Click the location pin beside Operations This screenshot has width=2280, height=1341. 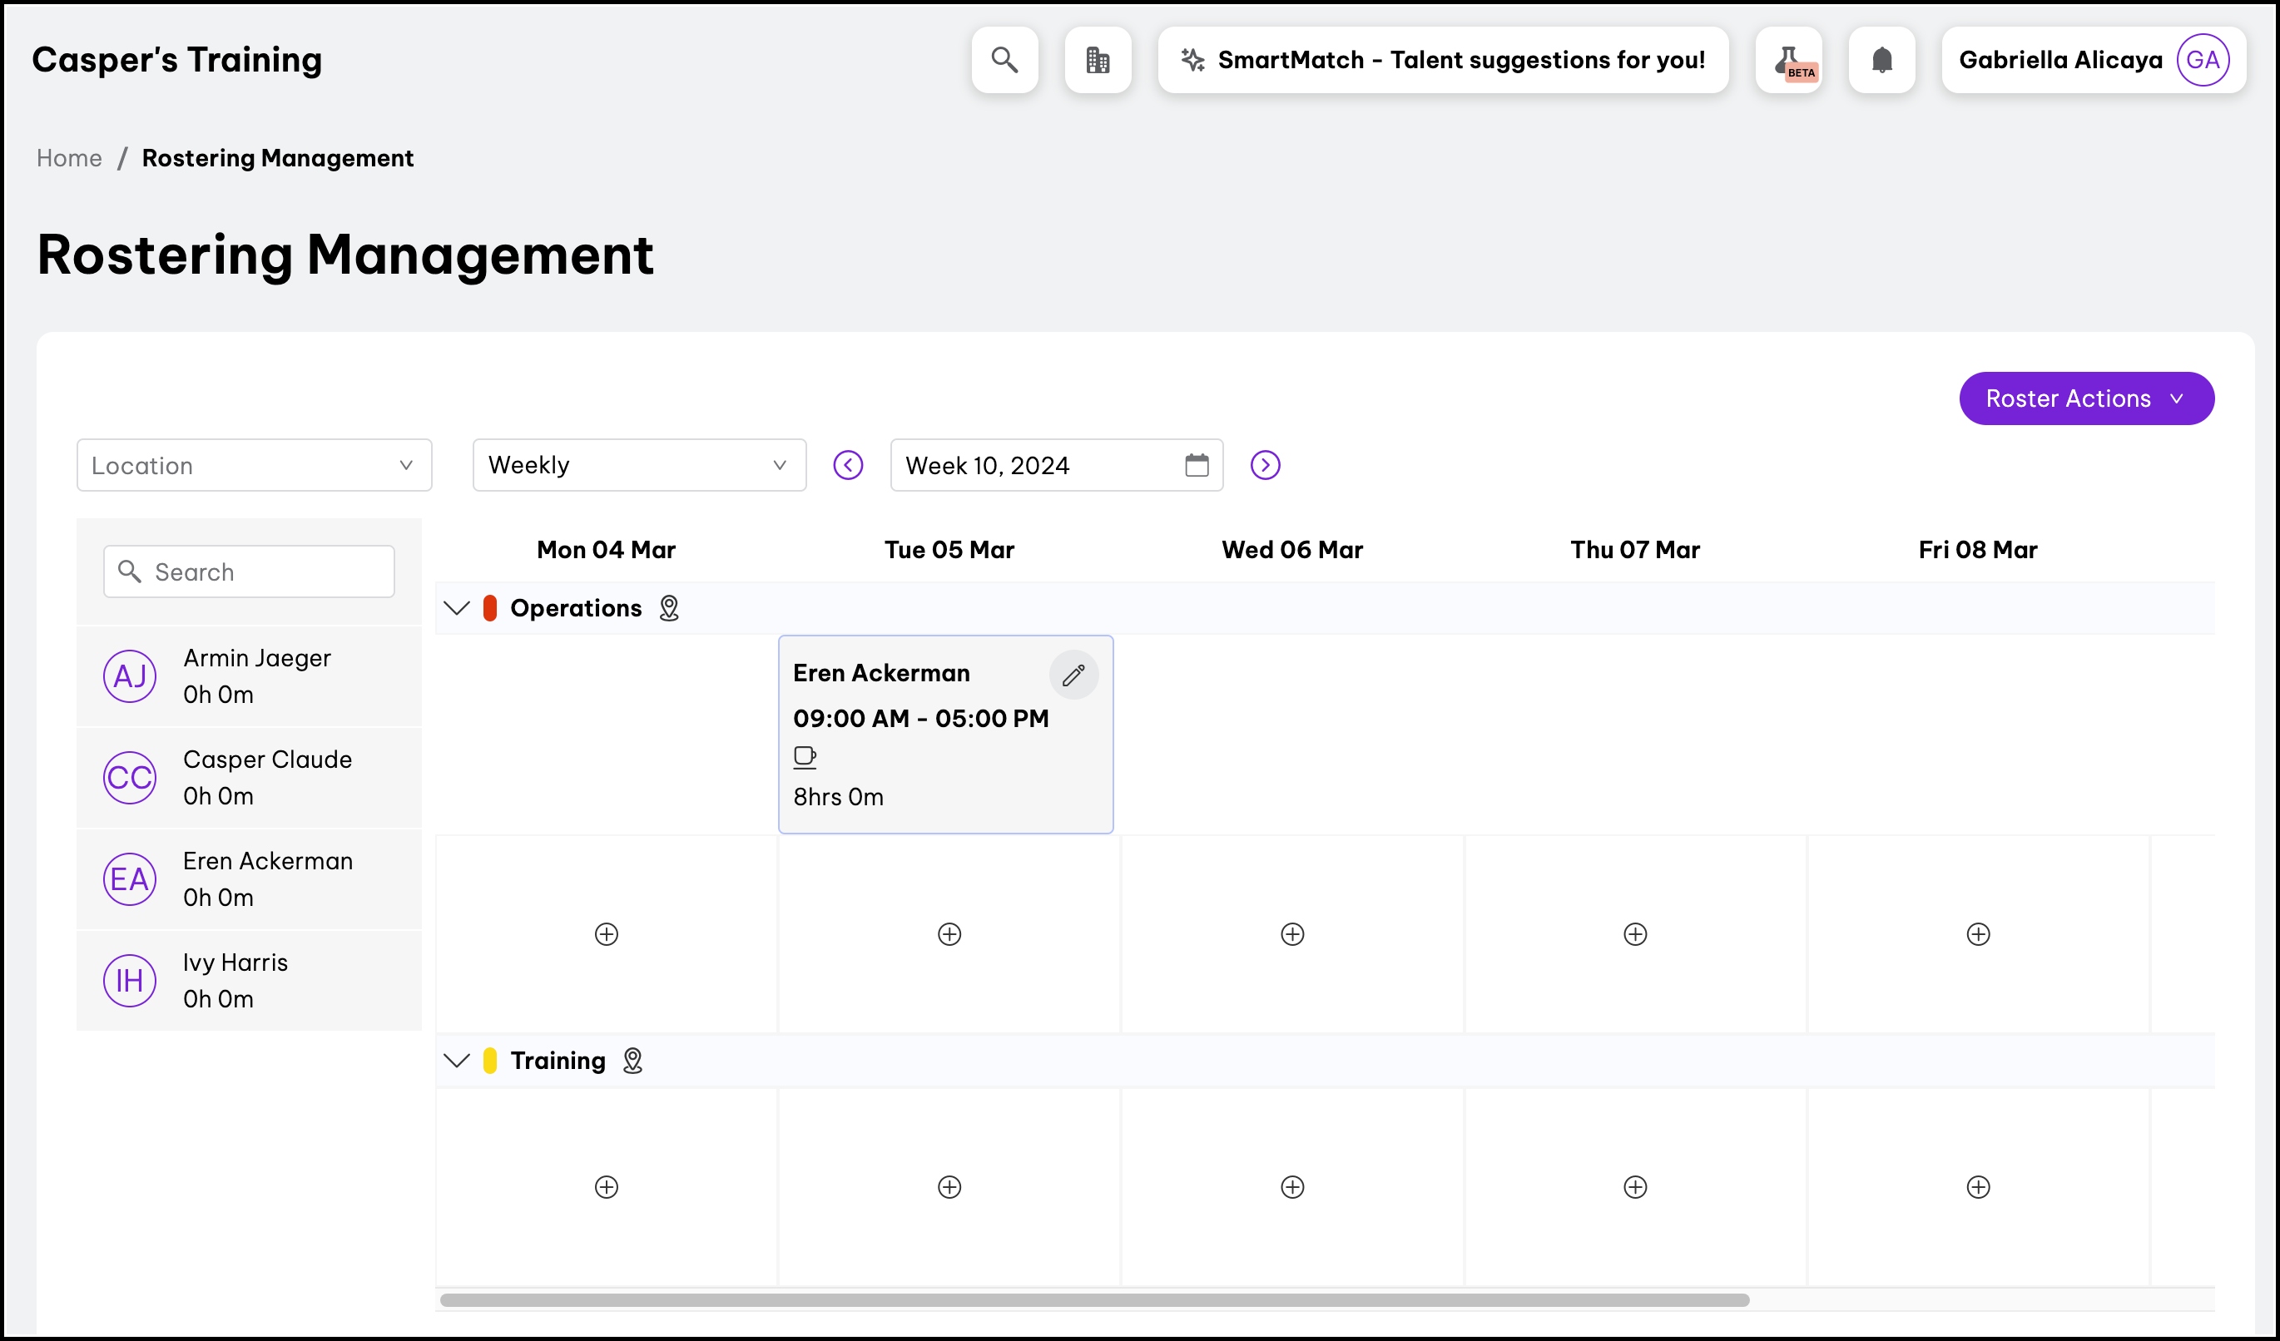669,607
